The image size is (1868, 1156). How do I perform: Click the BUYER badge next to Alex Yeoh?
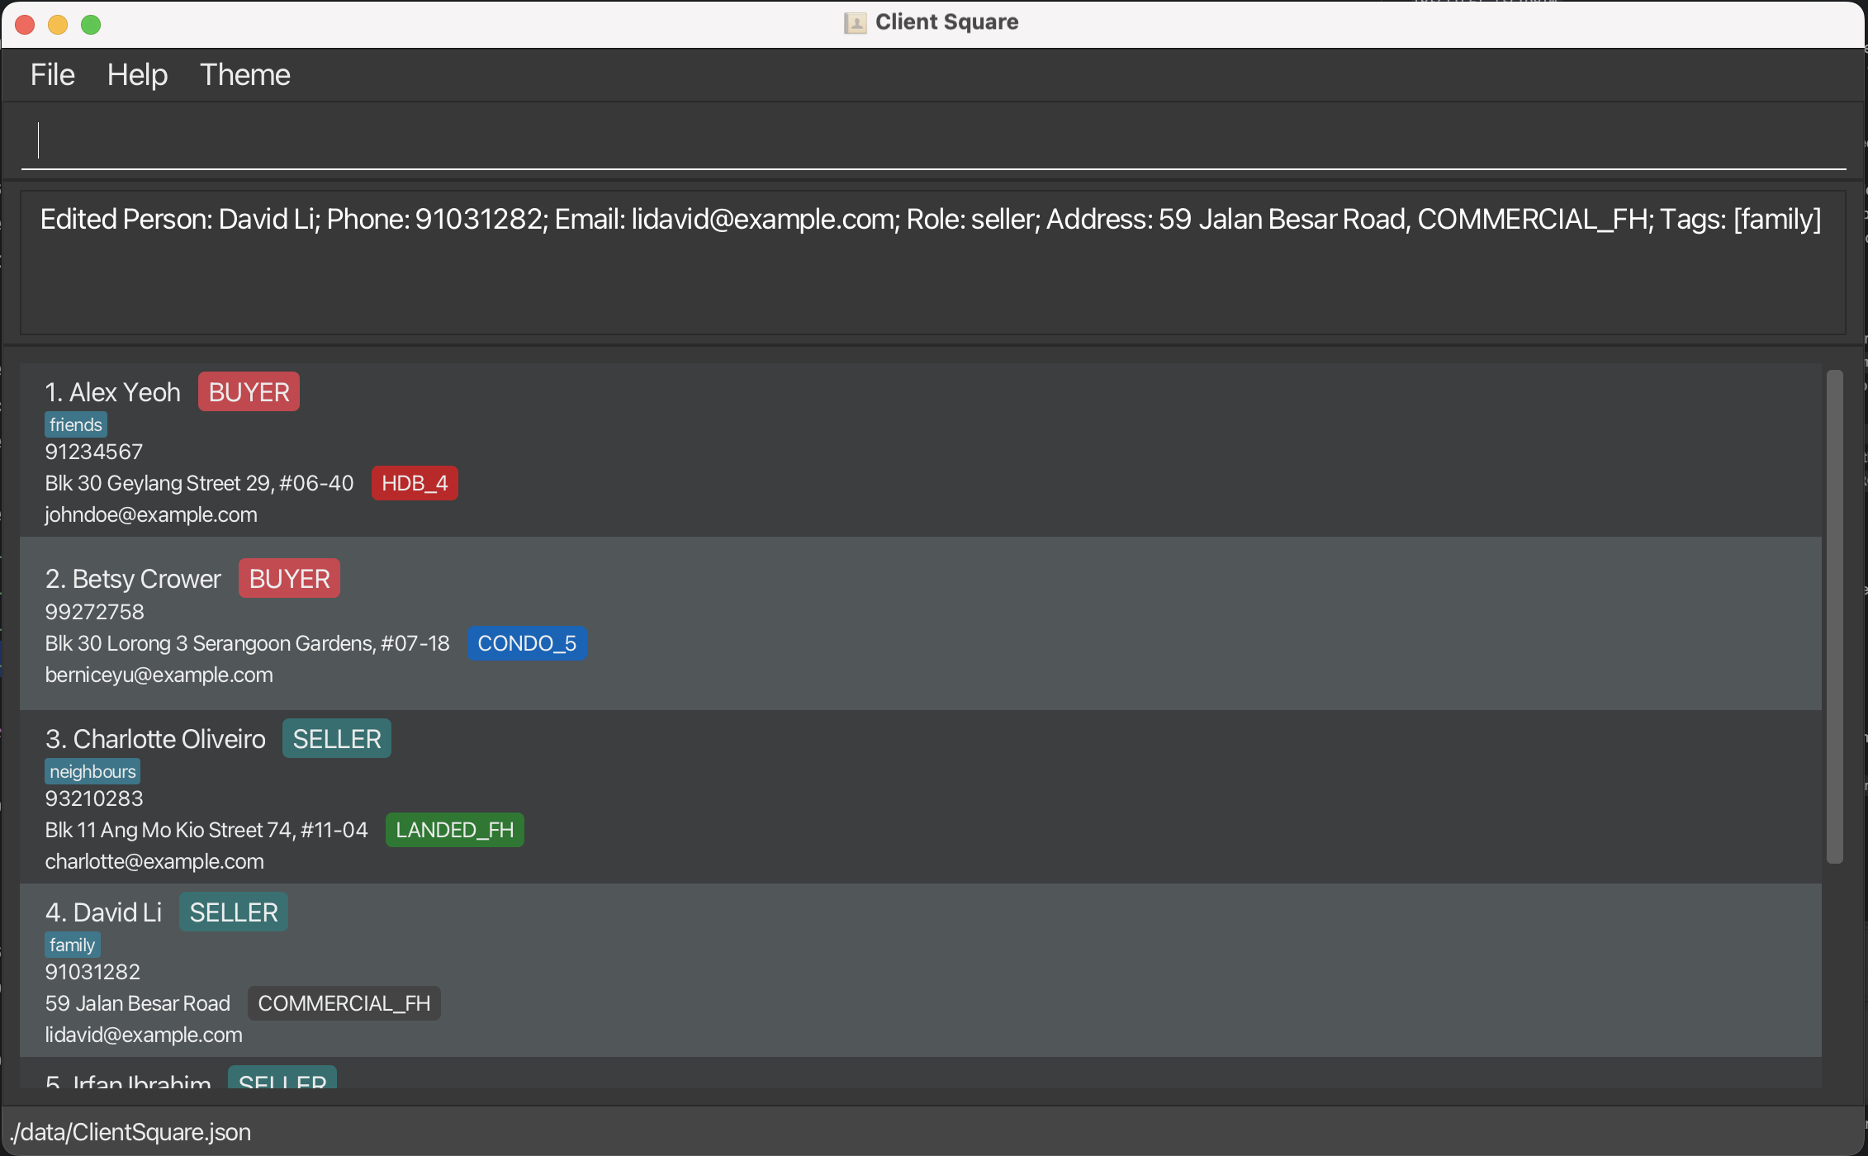click(249, 392)
